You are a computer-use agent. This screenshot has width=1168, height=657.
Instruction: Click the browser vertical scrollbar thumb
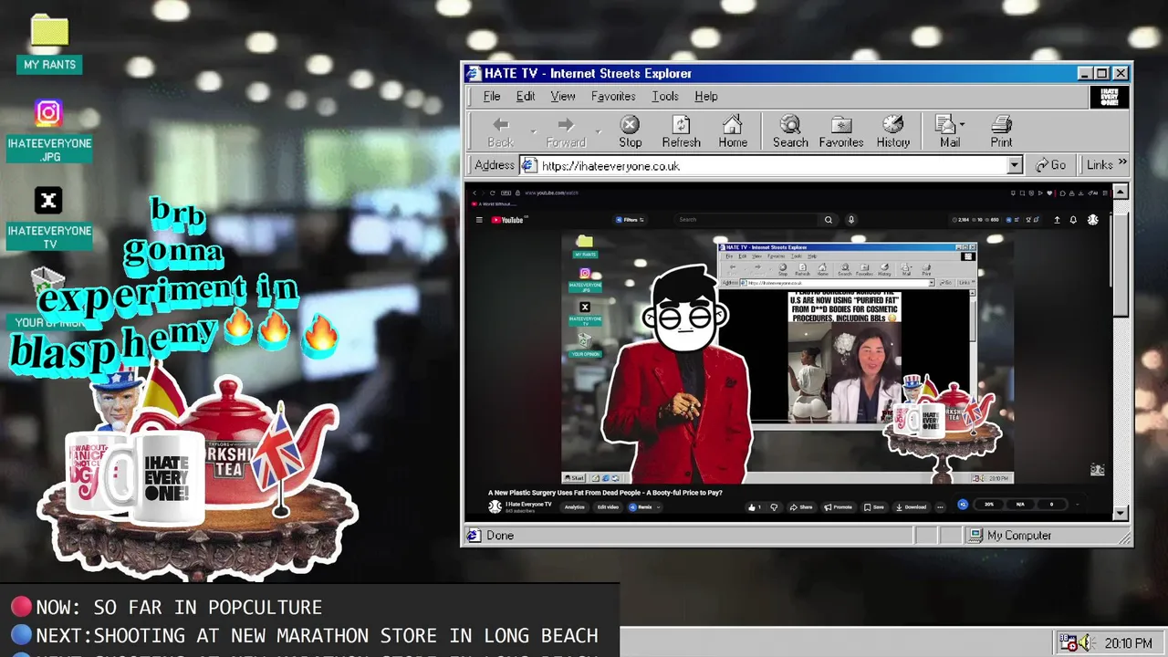click(1120, 265)
